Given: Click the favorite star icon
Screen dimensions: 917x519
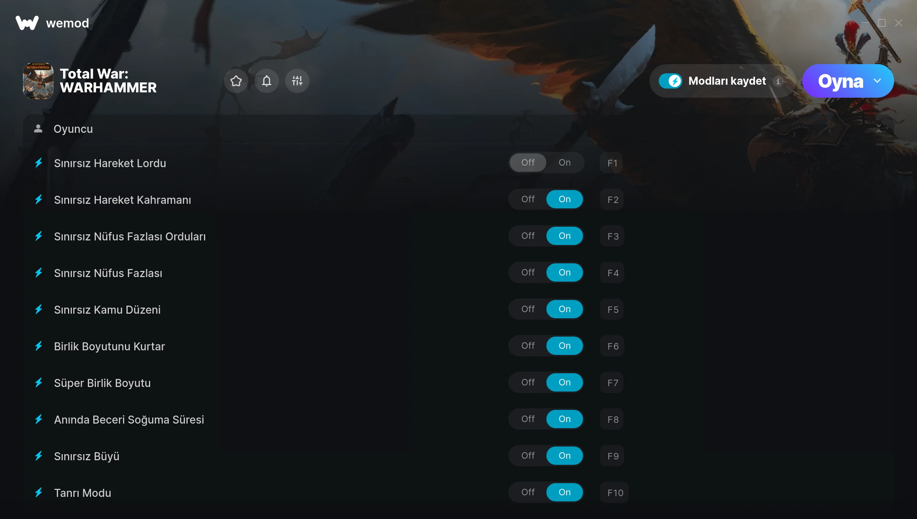Looking at the screenshot, I should click(236, 81).
